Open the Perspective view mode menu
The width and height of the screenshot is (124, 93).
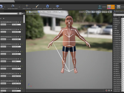coord(33,12)
